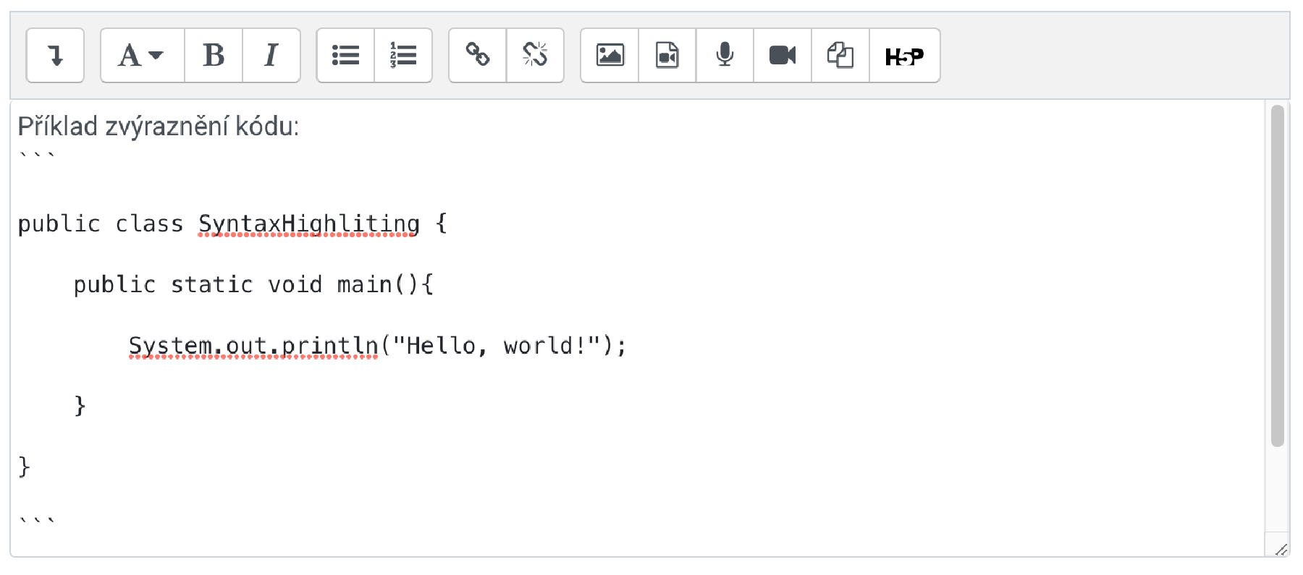Click the misspelled word "SyntaxHighliting"

point(309,223)
